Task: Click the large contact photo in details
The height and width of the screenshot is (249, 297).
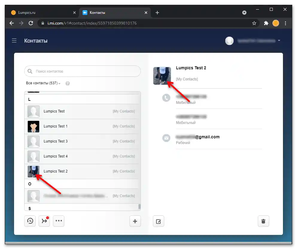Action: tap(162, 76)
